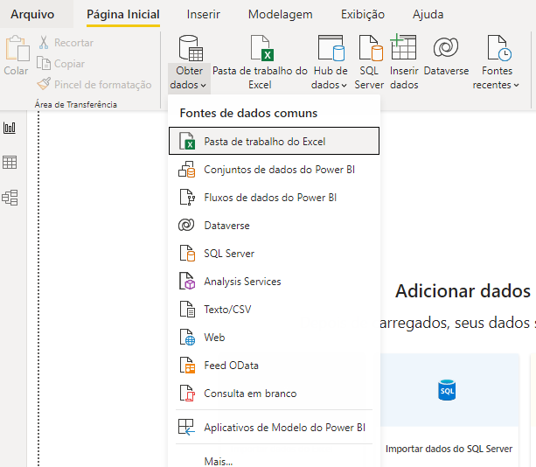Open the Data table view in the sidebar
This screenshot has width=536, height=467.
coord(10,163)
